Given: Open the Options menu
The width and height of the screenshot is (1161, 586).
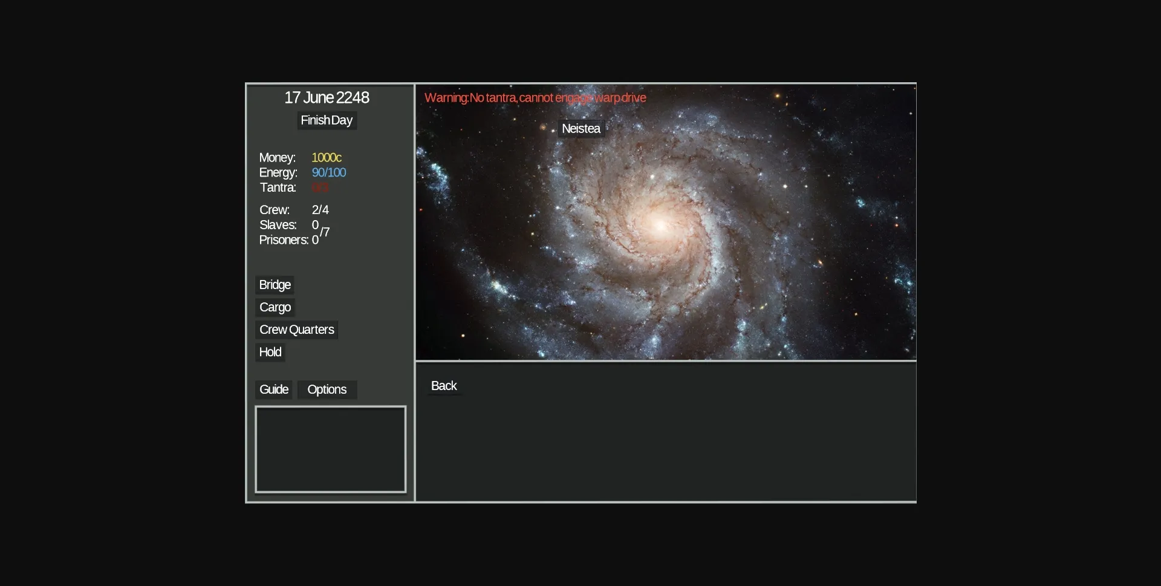Looking at the screenshot, I should tap(327, 389).
